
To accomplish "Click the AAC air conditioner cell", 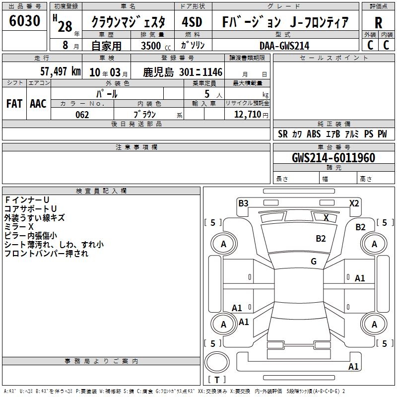I will [x=38, y=104].
